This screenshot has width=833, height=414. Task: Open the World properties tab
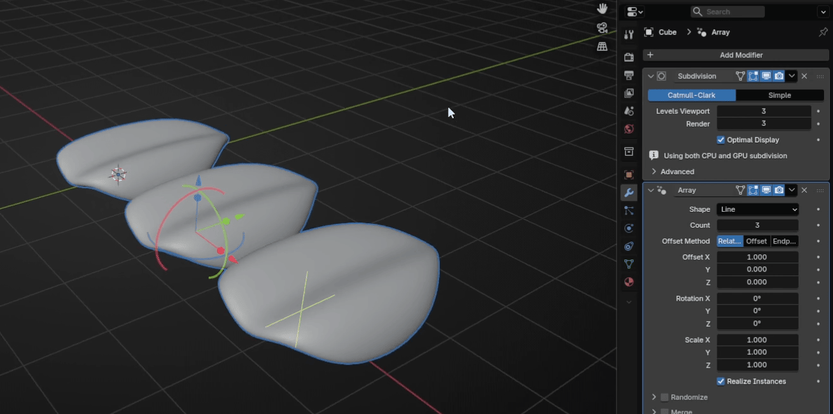(629, 129)
